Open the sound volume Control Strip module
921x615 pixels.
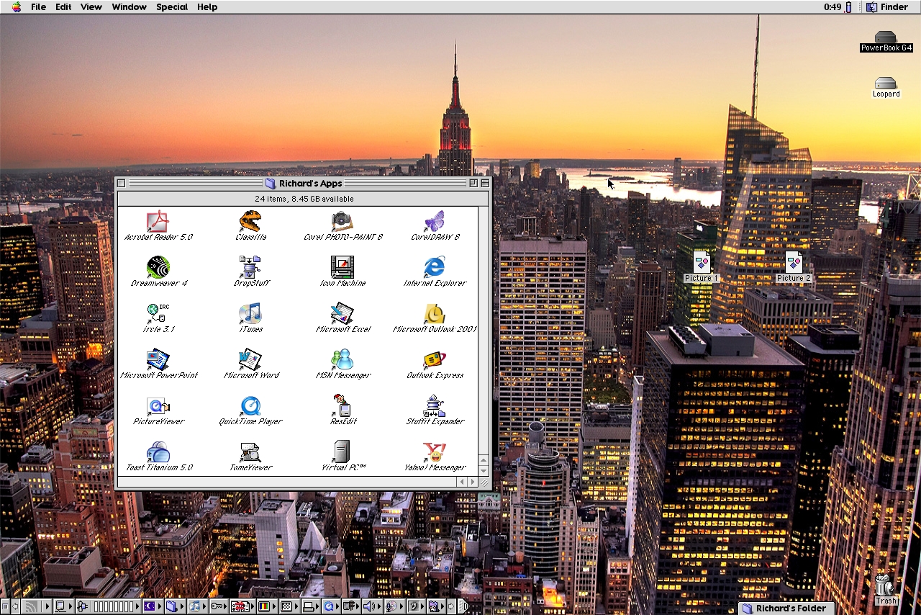(x=371, y=606)
